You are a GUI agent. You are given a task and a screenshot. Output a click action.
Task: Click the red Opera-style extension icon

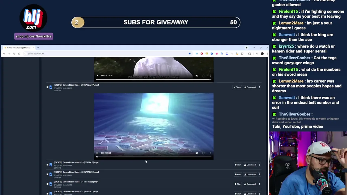click(x=202, y=54)
